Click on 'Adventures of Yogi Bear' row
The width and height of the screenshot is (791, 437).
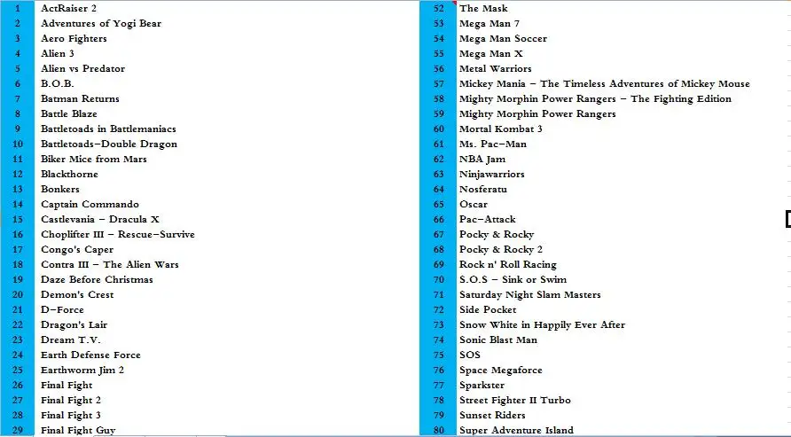(101, 23)
